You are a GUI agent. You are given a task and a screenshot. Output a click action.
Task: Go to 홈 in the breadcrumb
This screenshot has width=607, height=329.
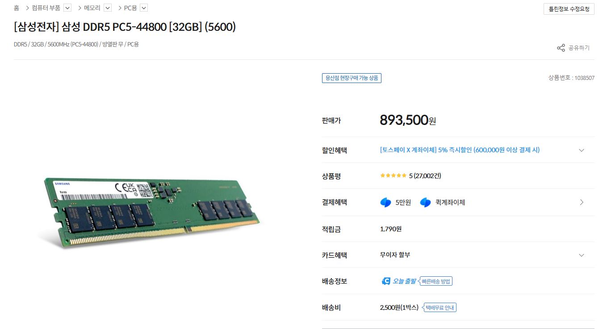tap(17, 8)
